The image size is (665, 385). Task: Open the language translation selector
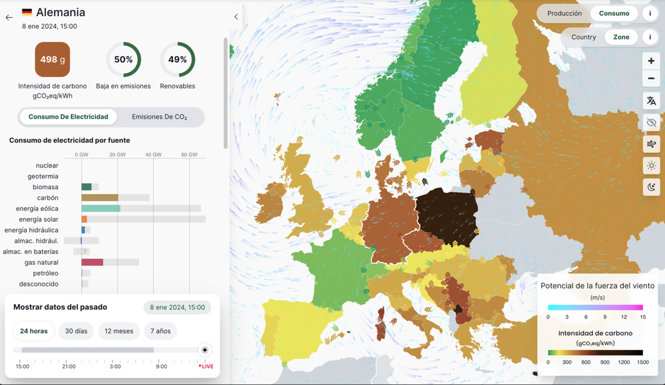pyautogui.click(x=651, y=101)
